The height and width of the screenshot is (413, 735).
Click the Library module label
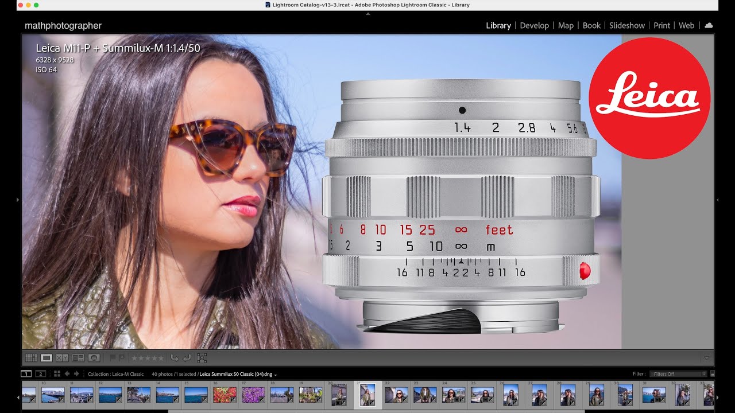498,25
